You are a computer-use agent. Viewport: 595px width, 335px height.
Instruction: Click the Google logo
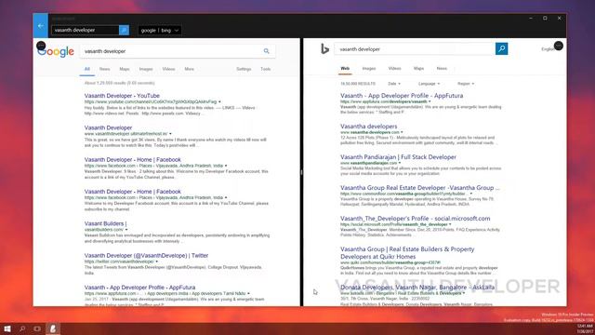click(56, 51)
